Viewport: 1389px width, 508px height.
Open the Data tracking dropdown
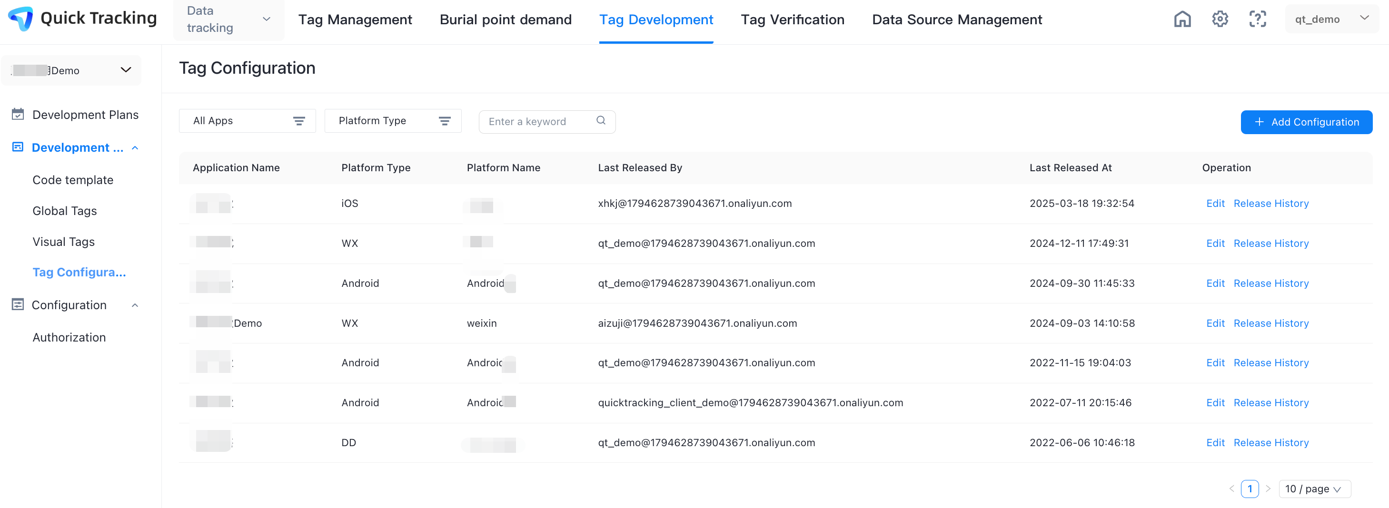point(228,20)
